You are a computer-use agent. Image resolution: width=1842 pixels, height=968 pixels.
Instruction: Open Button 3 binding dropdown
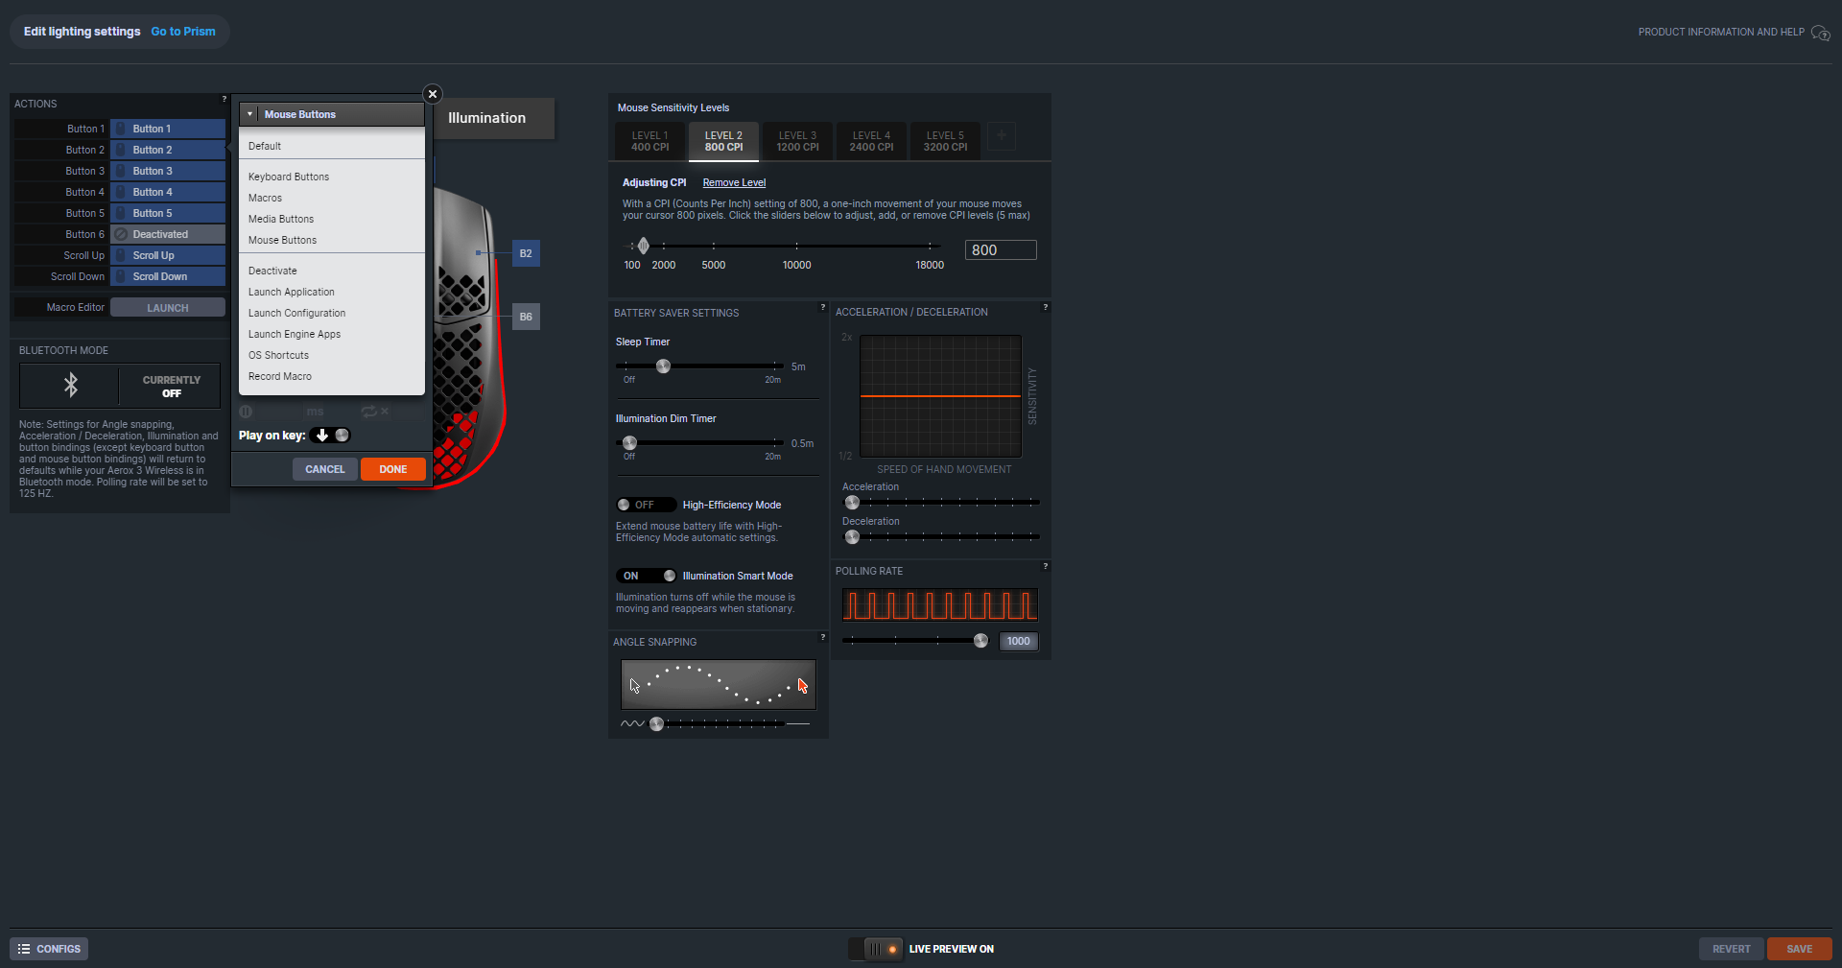pyautogui.click(x=168, y=171)
